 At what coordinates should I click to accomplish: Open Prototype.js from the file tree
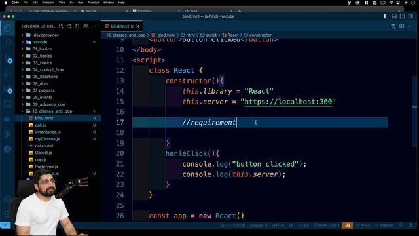58,167
